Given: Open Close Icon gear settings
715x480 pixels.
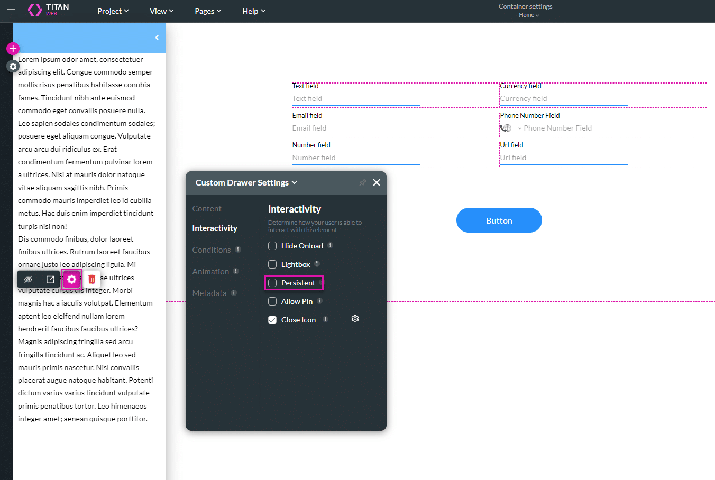Looking at the screenshot, I should pos(355,319).
